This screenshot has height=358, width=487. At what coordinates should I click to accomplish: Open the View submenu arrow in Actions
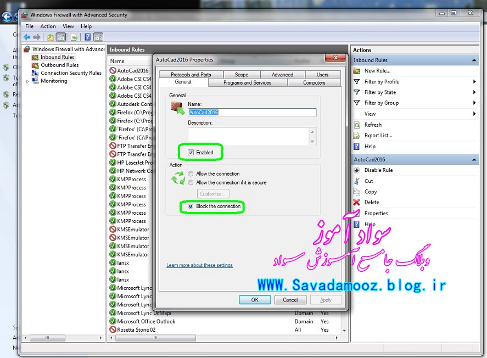474,114
